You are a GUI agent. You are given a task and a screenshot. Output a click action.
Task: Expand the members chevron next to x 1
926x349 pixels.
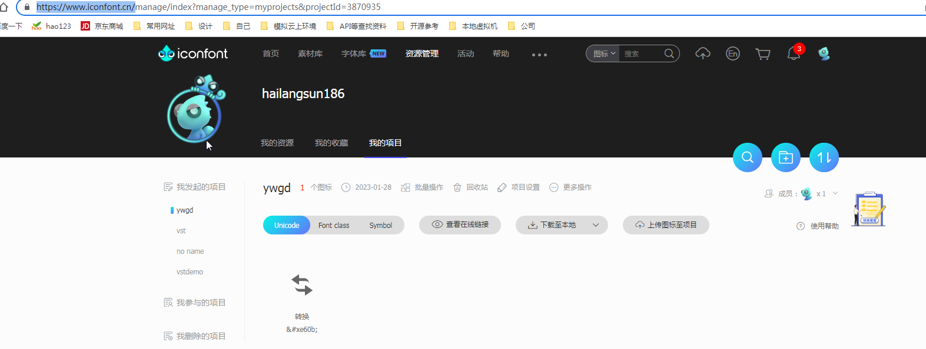835,193
